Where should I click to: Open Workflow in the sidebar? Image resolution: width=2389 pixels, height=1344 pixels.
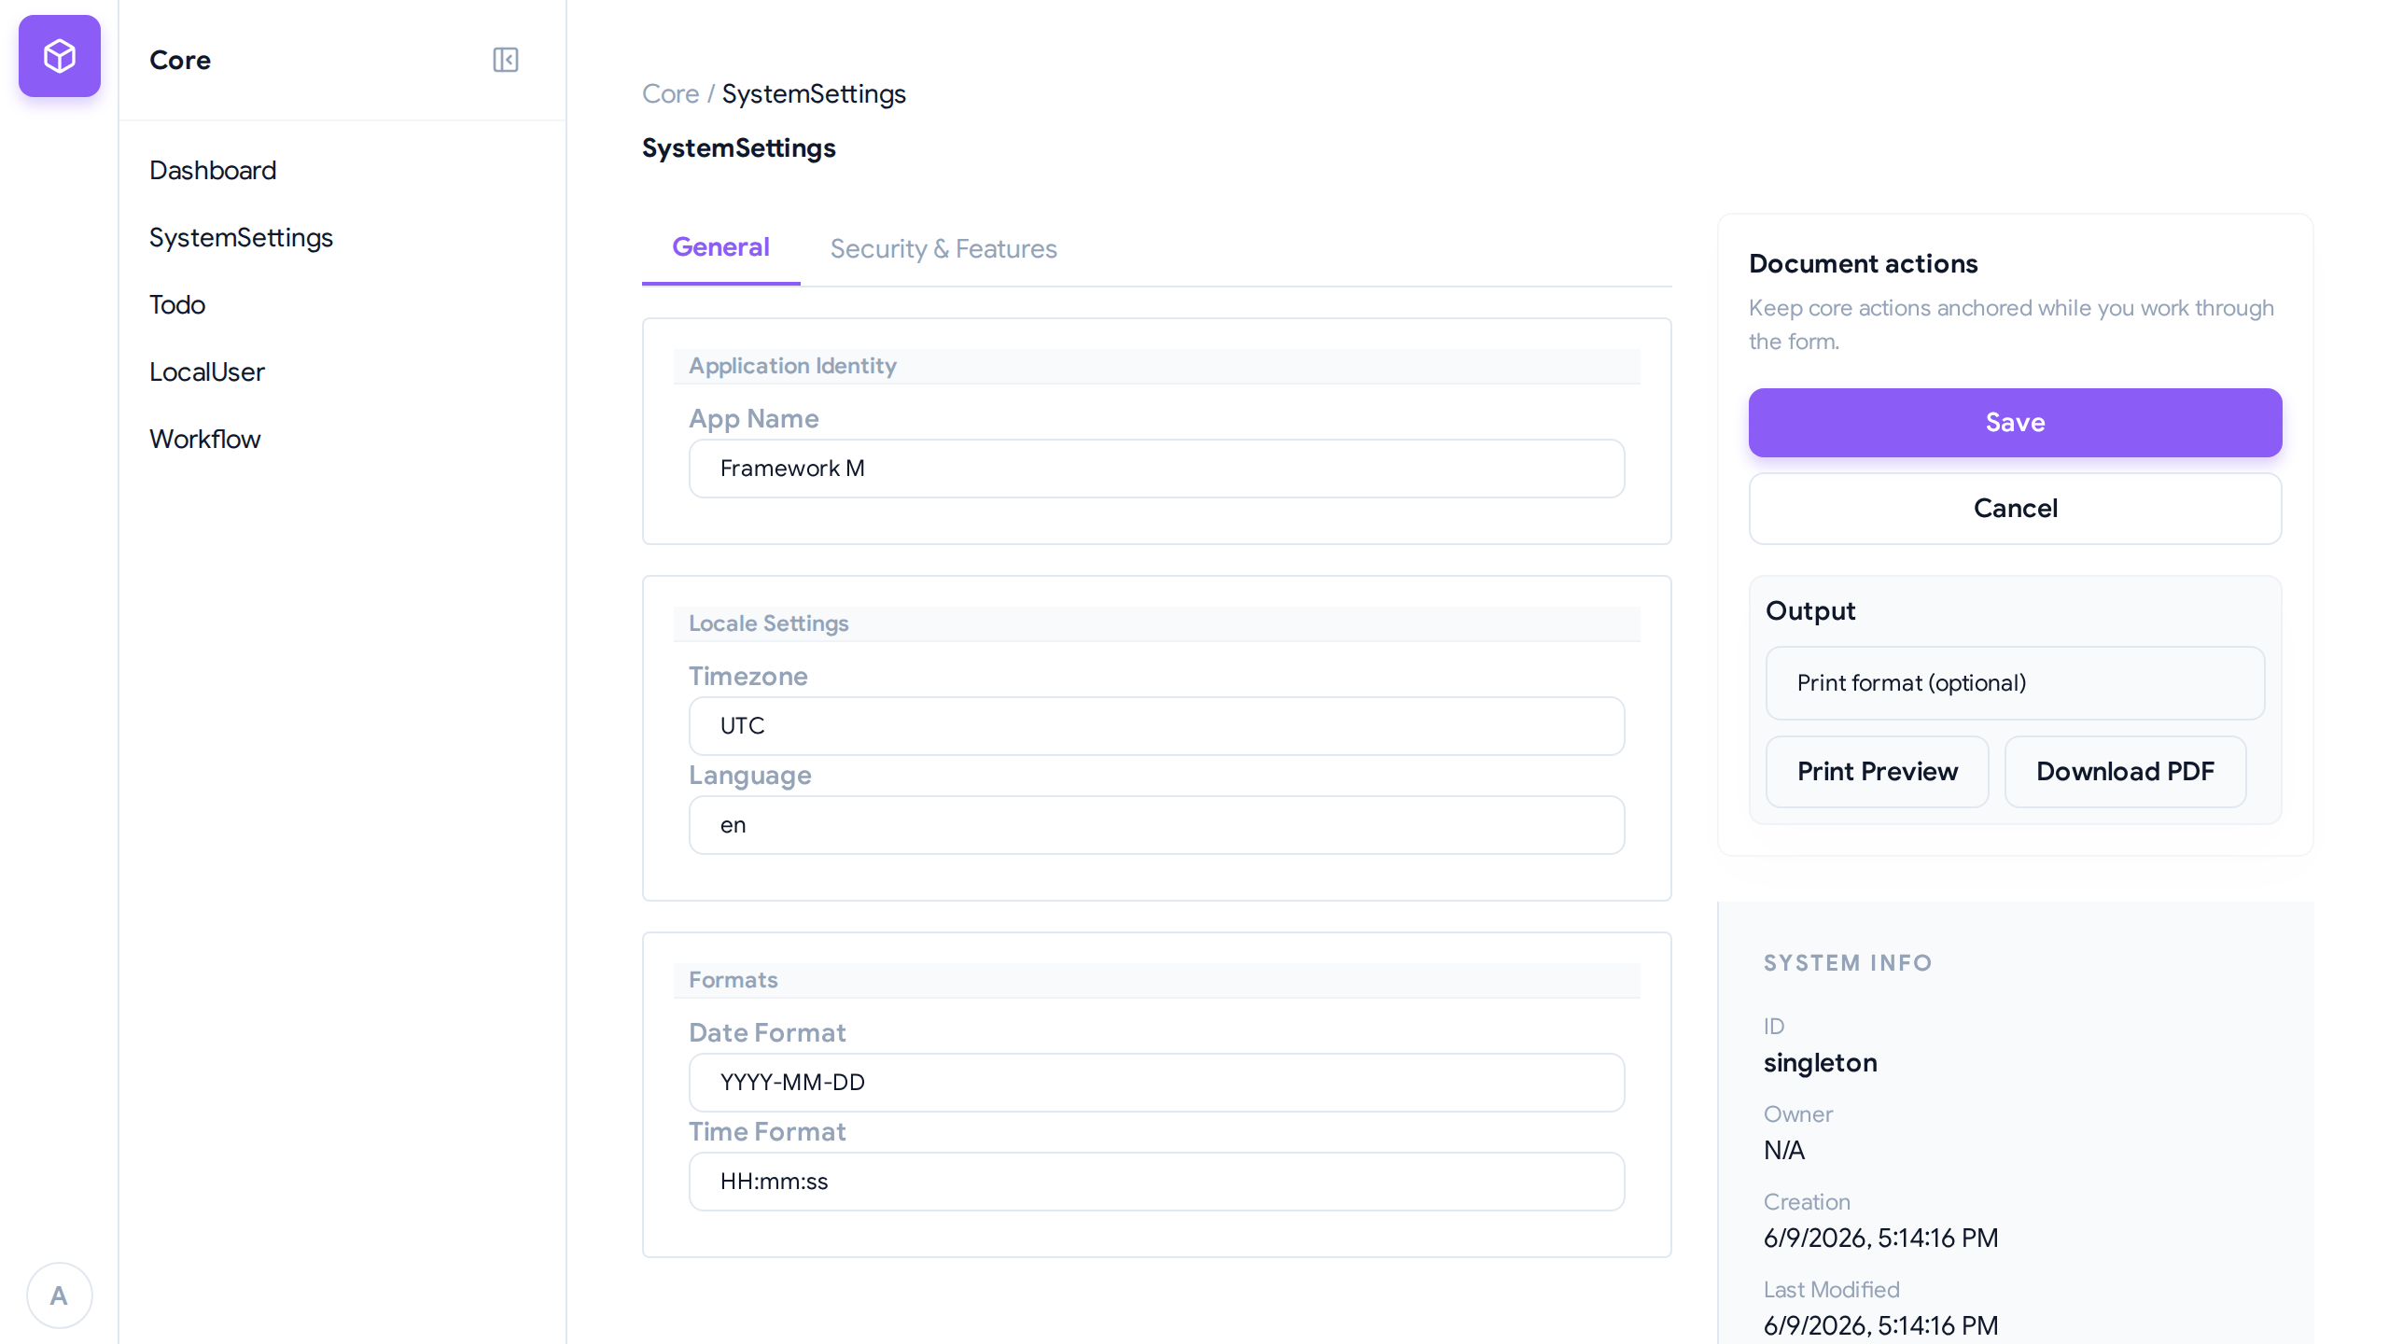coord(205,439)
